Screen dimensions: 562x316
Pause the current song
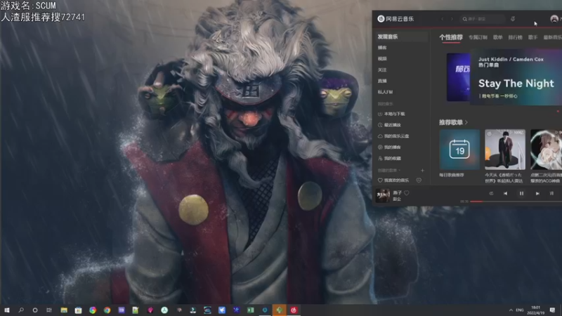coord(521,194)
